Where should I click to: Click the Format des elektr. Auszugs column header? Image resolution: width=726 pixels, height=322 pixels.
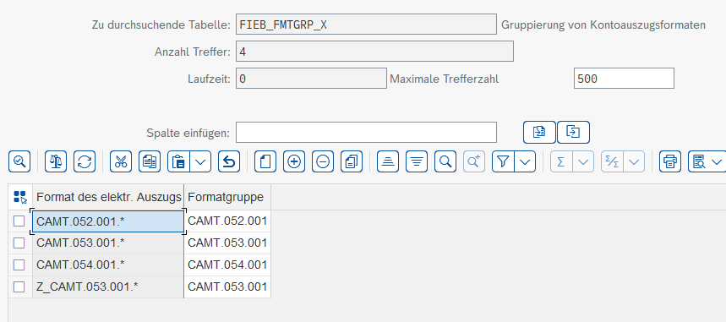point(108,197)
